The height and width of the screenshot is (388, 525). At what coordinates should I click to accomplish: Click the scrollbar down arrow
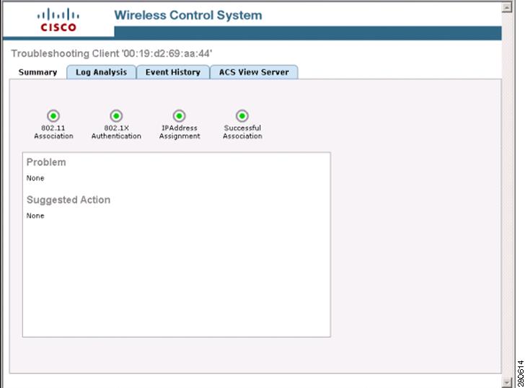[507, 382]
